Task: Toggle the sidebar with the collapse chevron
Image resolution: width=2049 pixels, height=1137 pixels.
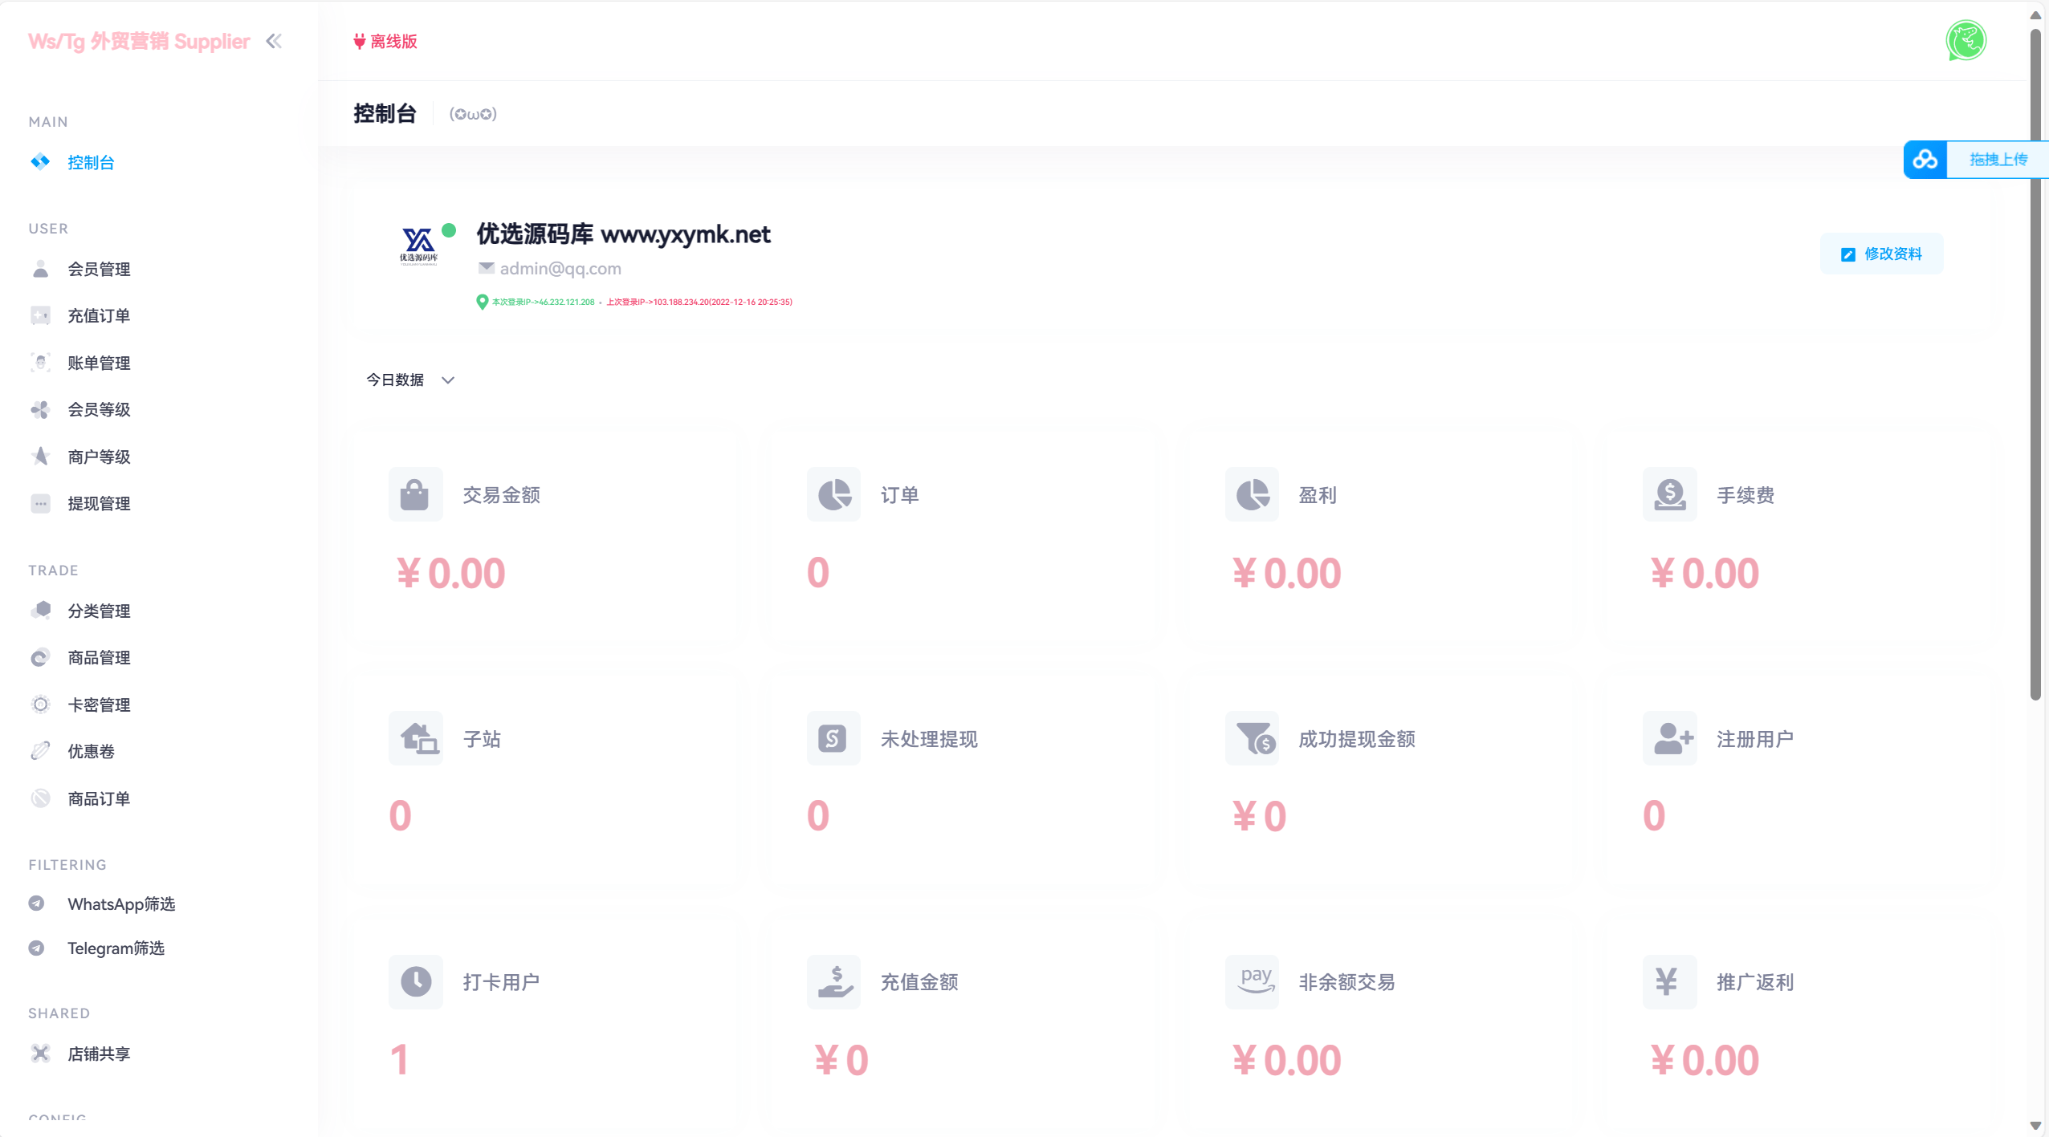Action: pyautogui.click(x=275, y=41)
